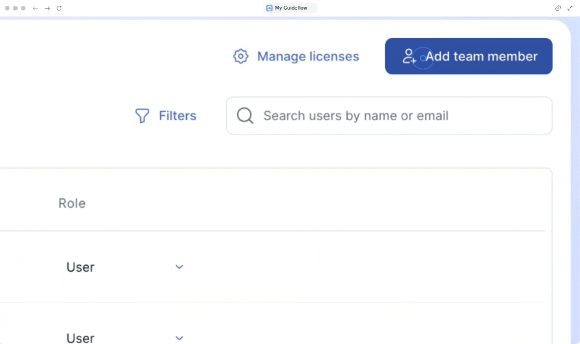The image size is (580, 344).
Task: Select the My Guideflow tab
Action: (x=290, y=8)
